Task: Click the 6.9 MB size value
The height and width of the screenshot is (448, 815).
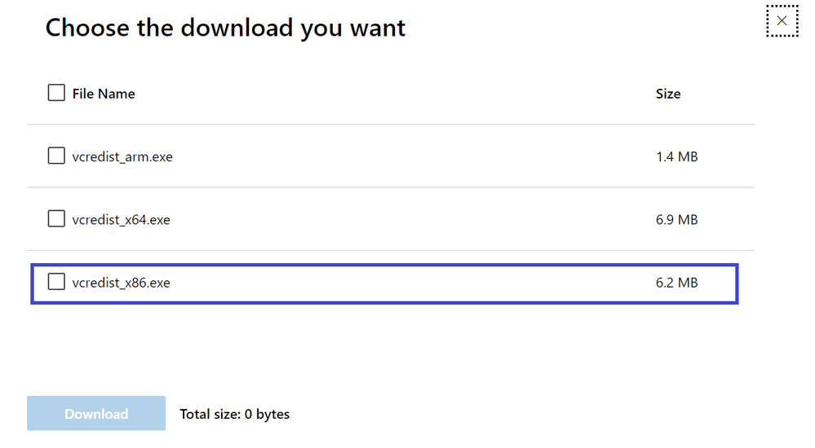Action: [676, 220]
